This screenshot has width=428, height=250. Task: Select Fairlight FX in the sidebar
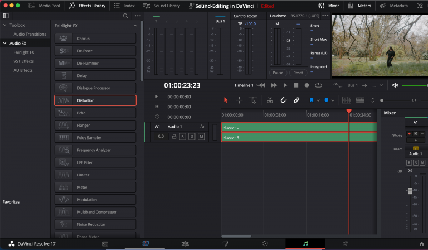click(x=24, y=52)
